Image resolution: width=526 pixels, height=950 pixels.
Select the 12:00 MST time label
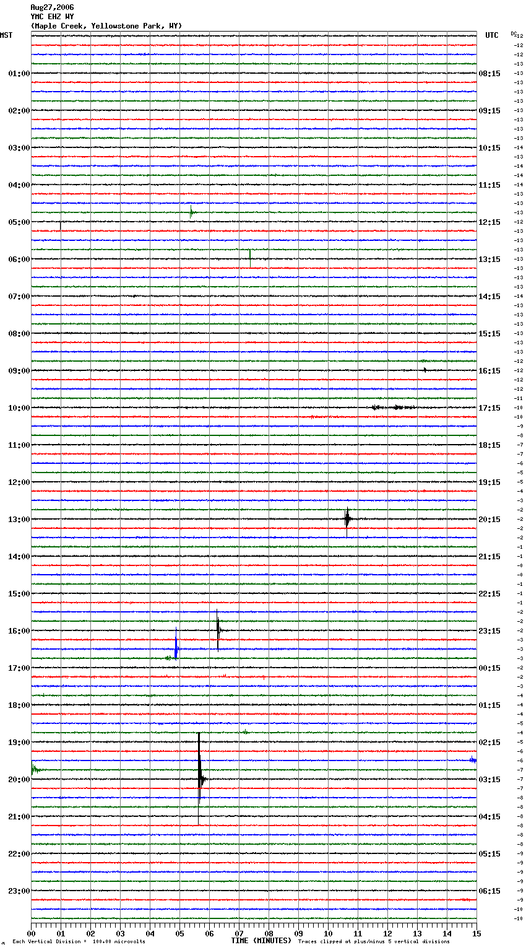(x=19, y=482)
